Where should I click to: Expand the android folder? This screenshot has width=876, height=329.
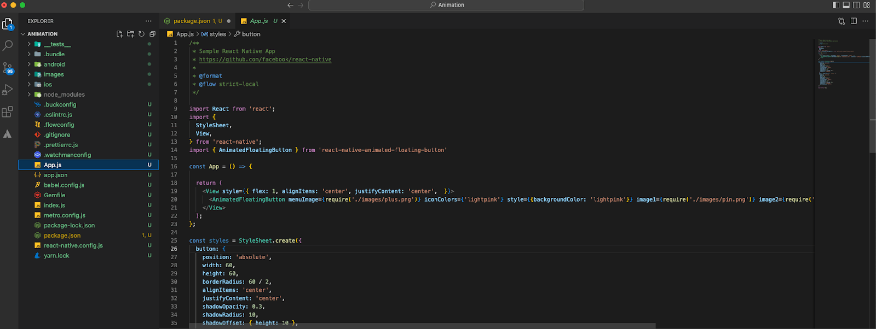(54, 64)
